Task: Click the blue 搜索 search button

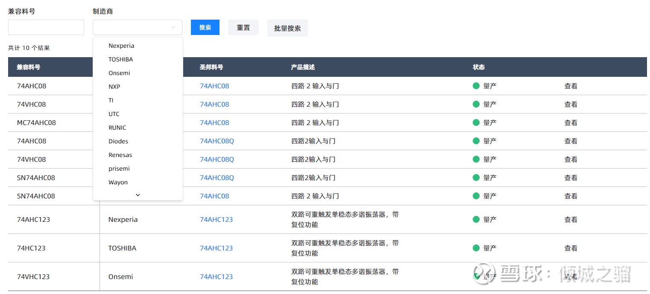Action: point(205,27)
